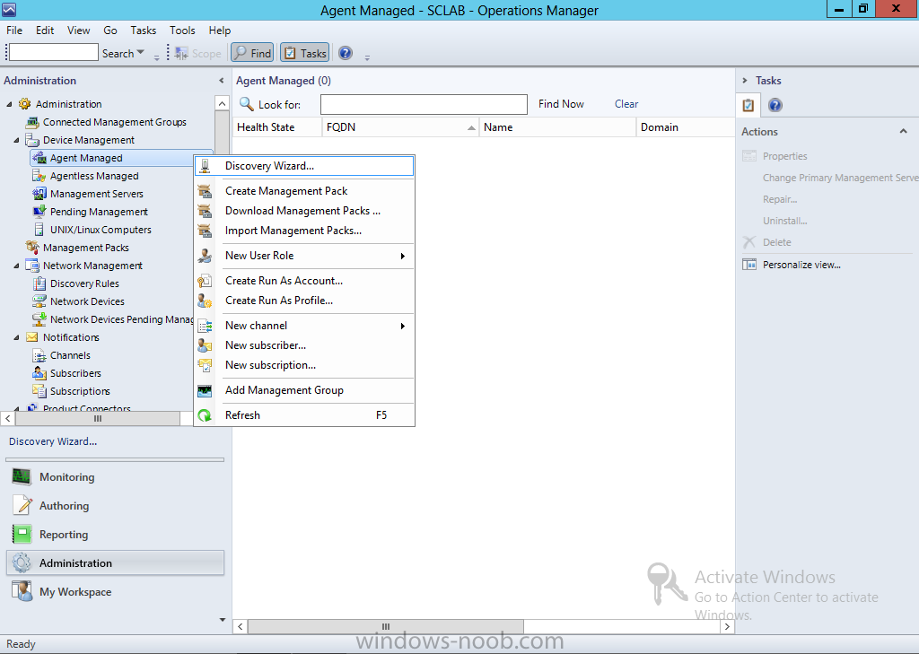Image resolution: width=919 pixels, height=654 pixels.
Task: Toggle the Tasks toolbar button
Action: pyautogui.click(x=305, y=53)
